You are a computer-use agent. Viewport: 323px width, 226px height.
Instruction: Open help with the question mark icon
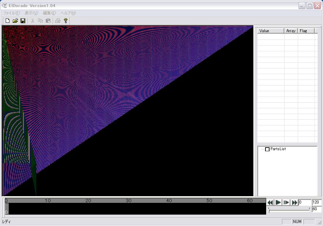point(66,21)
